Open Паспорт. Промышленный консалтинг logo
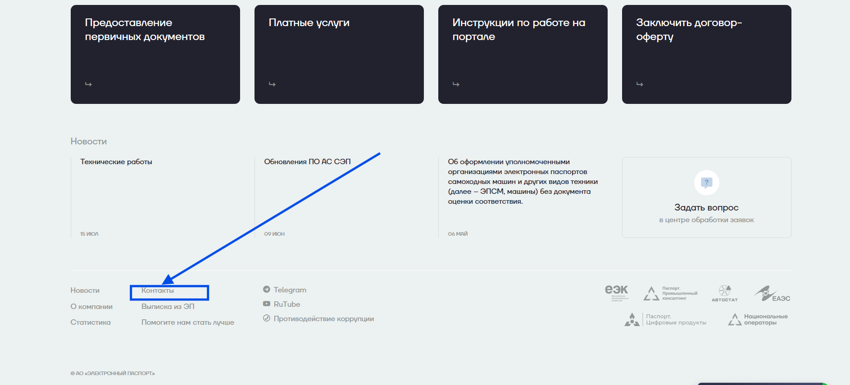Screen dimensions: 850x385 (670, 293)
